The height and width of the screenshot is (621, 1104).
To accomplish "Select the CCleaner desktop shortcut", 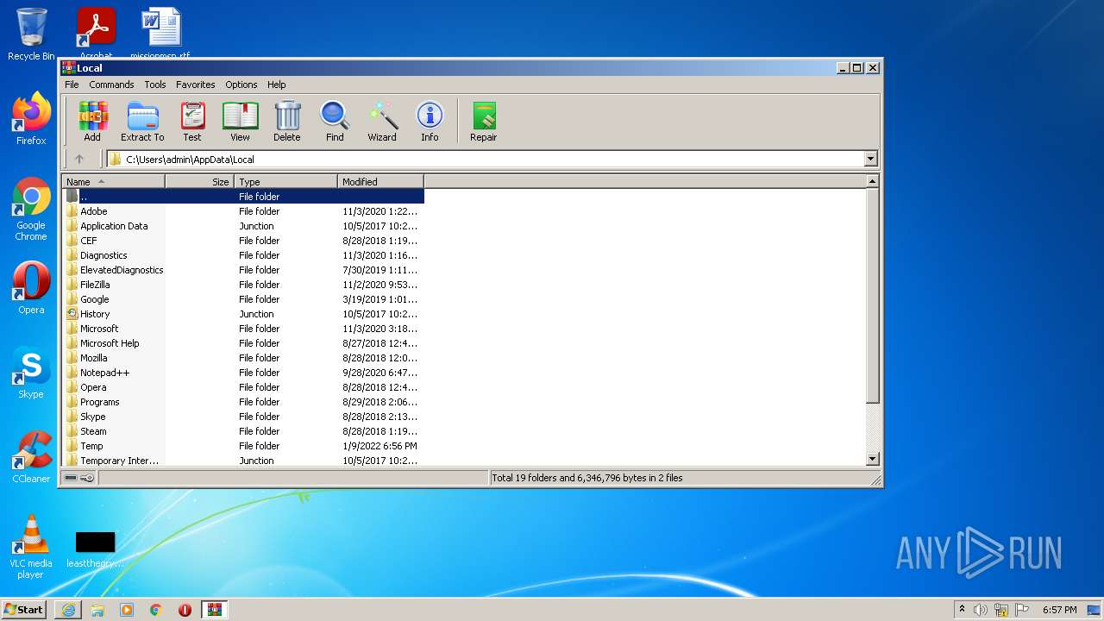I will tap(31, 457).
